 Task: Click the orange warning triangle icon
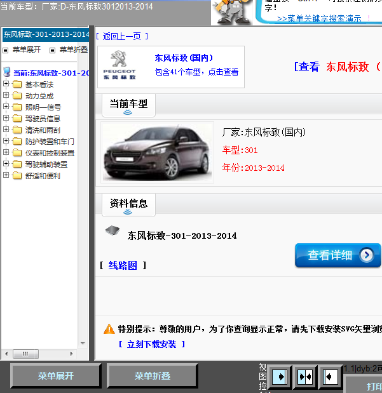point(109,329)
